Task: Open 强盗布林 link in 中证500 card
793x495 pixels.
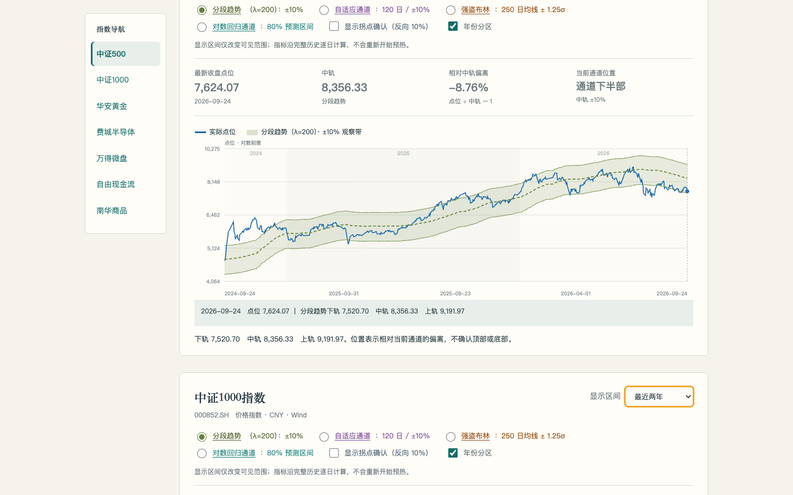Action: point(475,10)
